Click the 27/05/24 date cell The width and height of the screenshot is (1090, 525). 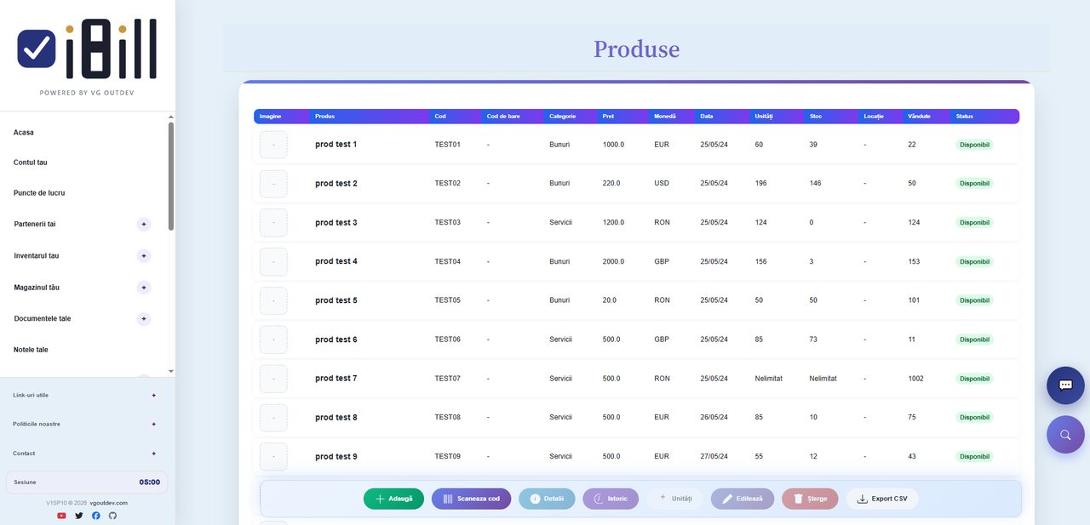pos(714,457)
